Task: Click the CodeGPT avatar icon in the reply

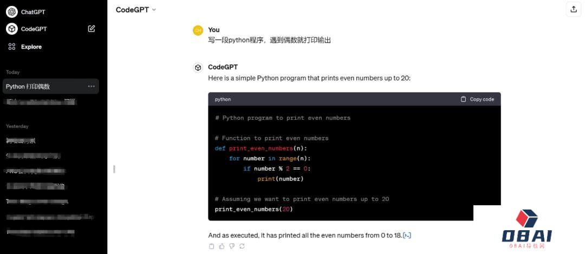Action: 198,68
